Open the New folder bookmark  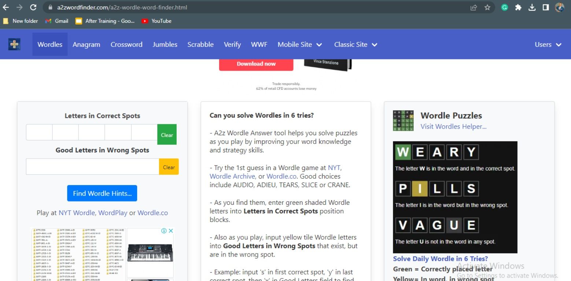click(x=21, y=21)
